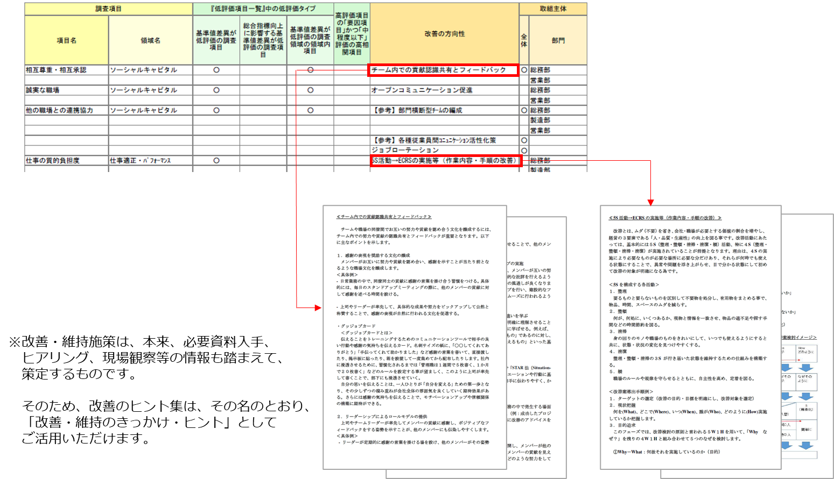The image size is (834, 479).
Task: Select the 領域名 column header
Action: tap(151, 40)
